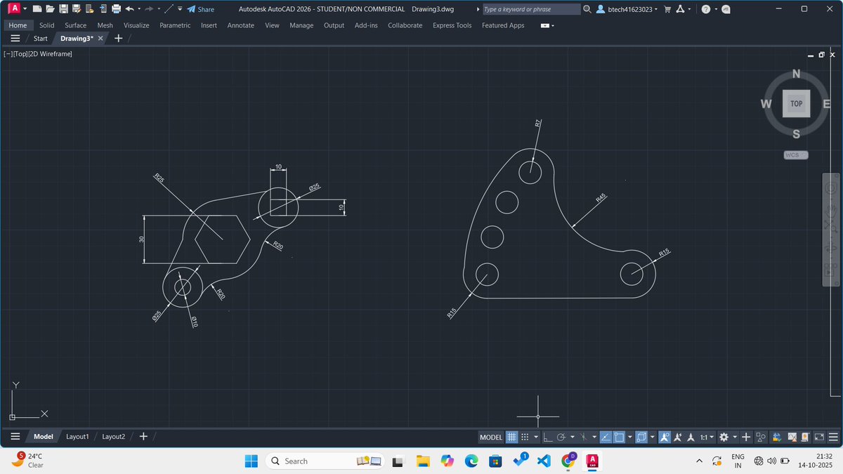Open the AutoCAD application menu button
The width and height of the screenshot is (843, 474).
15,9
